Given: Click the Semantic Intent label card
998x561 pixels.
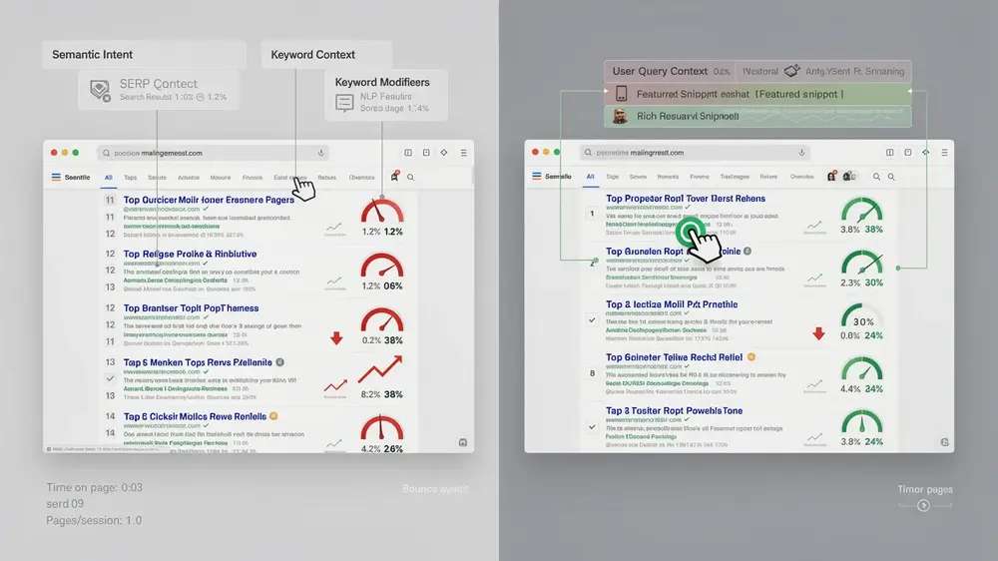Looking at the screenshot, I should click(144, 55).
